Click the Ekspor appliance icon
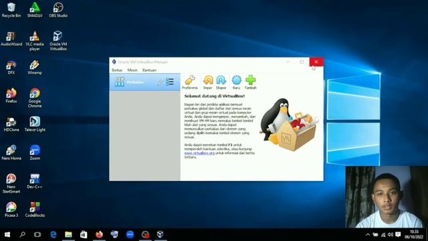 (221, 82)
